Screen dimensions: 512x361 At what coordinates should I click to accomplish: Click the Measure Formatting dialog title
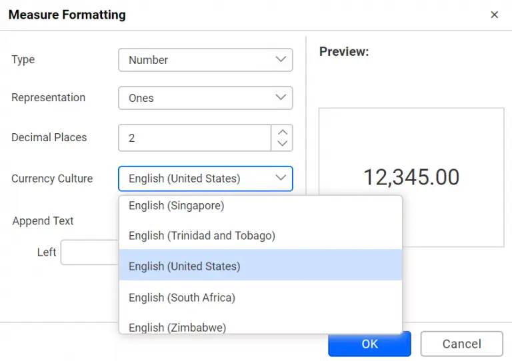(67, 15)
